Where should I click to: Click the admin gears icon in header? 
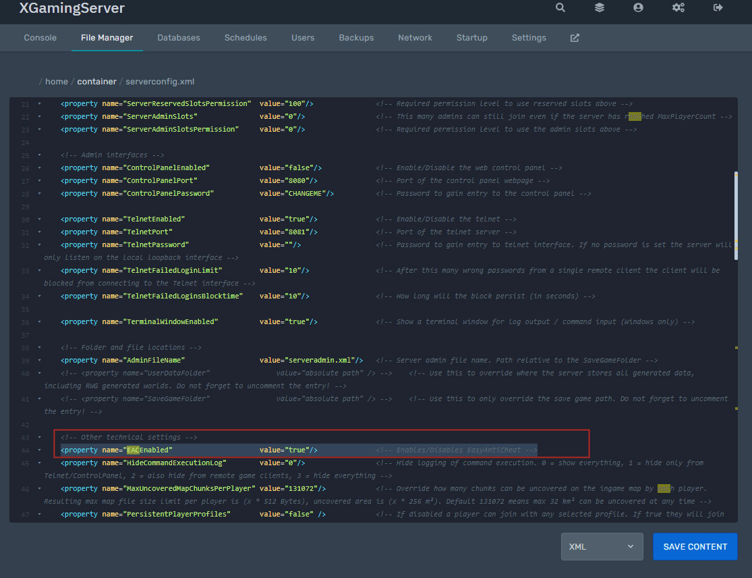click(x=678, y=8)
